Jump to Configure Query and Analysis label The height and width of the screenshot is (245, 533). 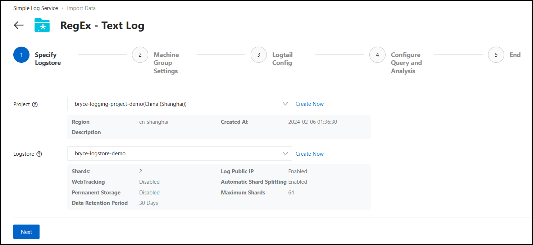(406, 63)
